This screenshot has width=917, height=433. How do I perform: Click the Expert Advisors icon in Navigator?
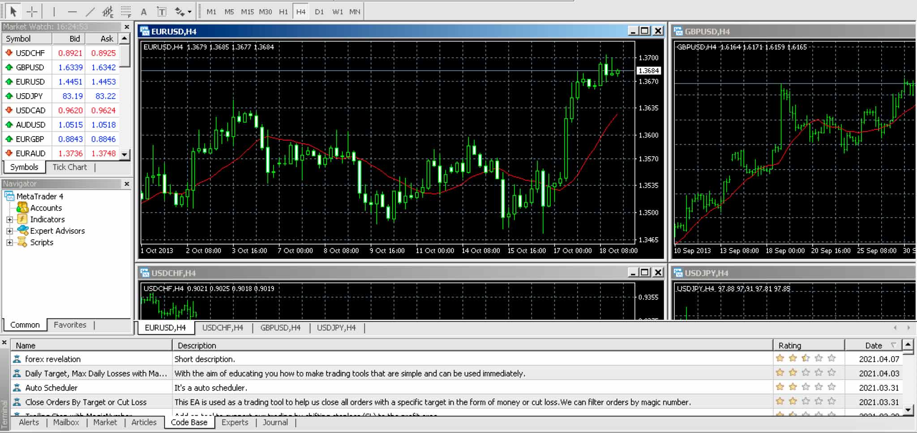[x=22, y=231]
